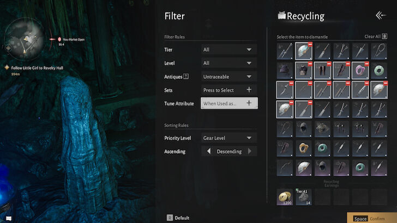The height and width of the screenshot is (223, 397).
Task: Click the Select the item to dismantle label
Action: [302, 37]
